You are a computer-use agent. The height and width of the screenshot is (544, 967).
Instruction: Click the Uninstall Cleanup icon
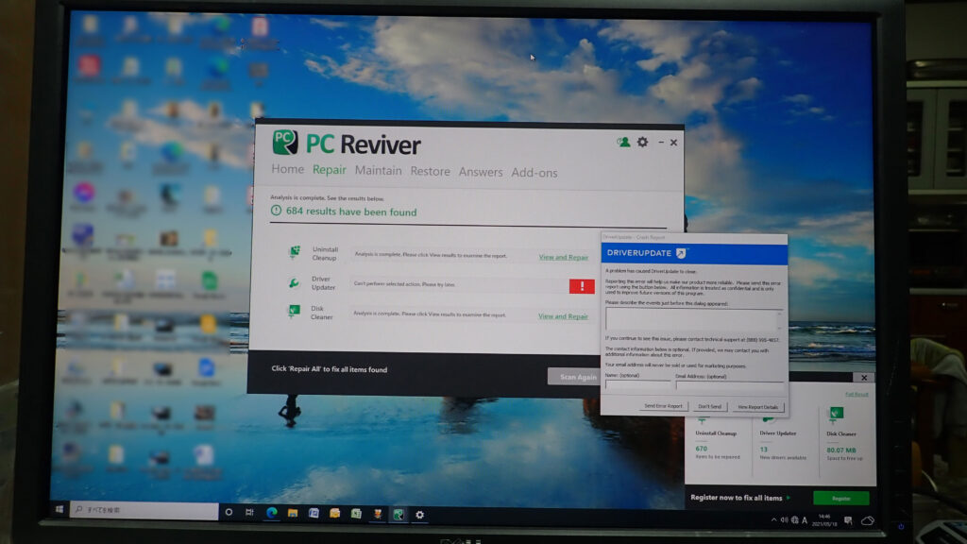click(295, 252)
